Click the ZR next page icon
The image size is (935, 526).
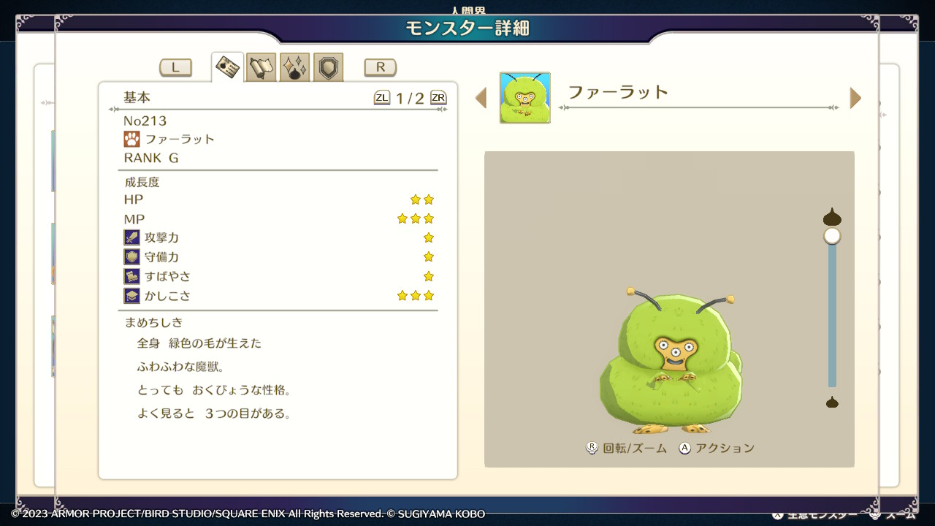[x=438, y=98]
